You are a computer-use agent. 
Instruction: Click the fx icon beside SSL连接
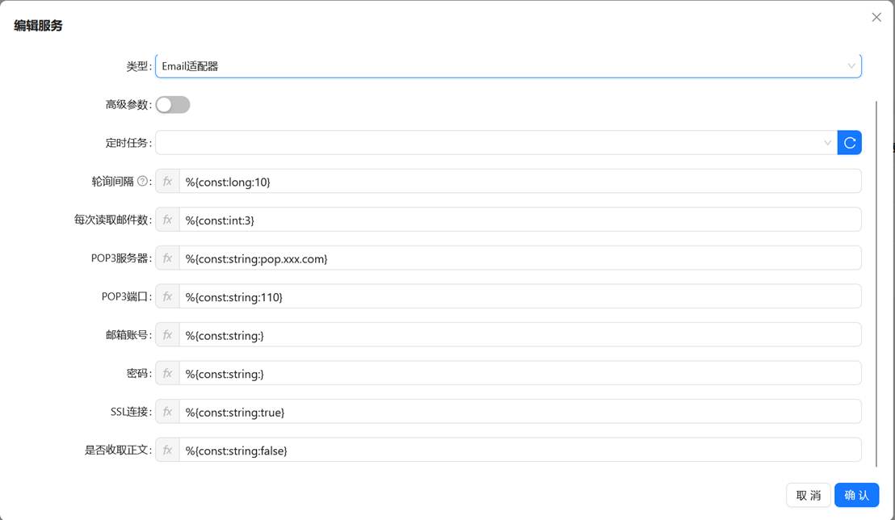pyautogui.click(x=167, y=412)
